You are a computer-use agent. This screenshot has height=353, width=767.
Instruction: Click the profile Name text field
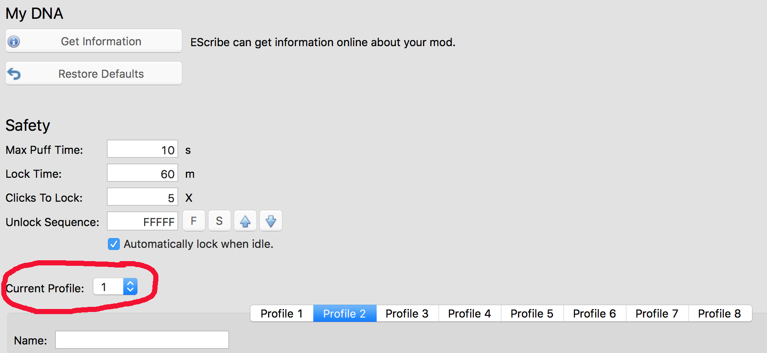point(142,340)
